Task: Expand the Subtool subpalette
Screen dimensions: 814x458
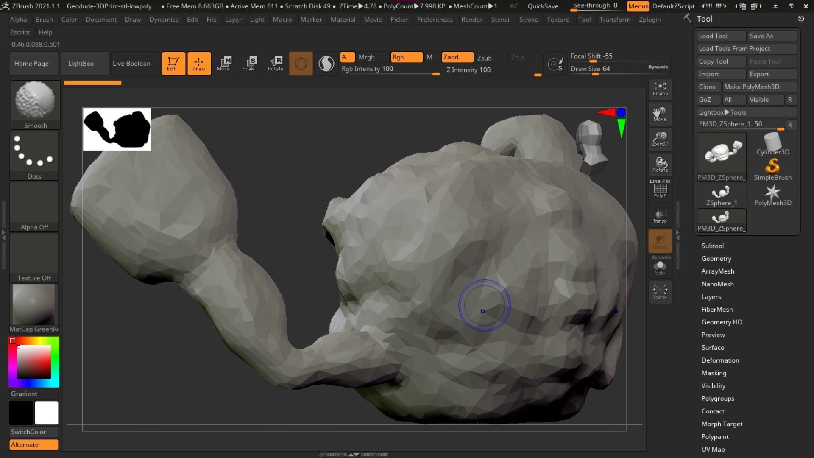Action: (x=712, y=246)
